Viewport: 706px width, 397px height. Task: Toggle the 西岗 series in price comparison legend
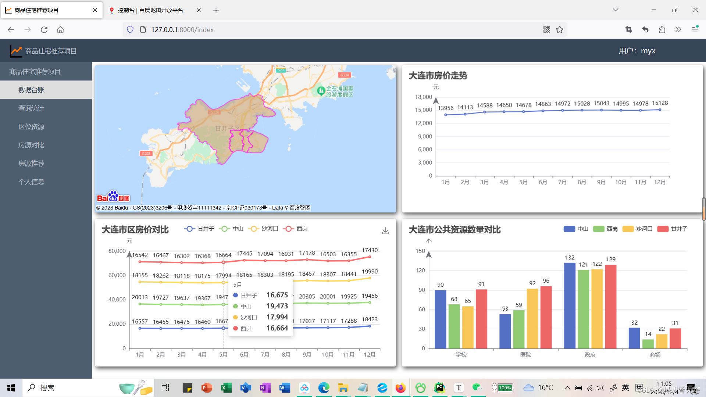[x=295, y=229]
